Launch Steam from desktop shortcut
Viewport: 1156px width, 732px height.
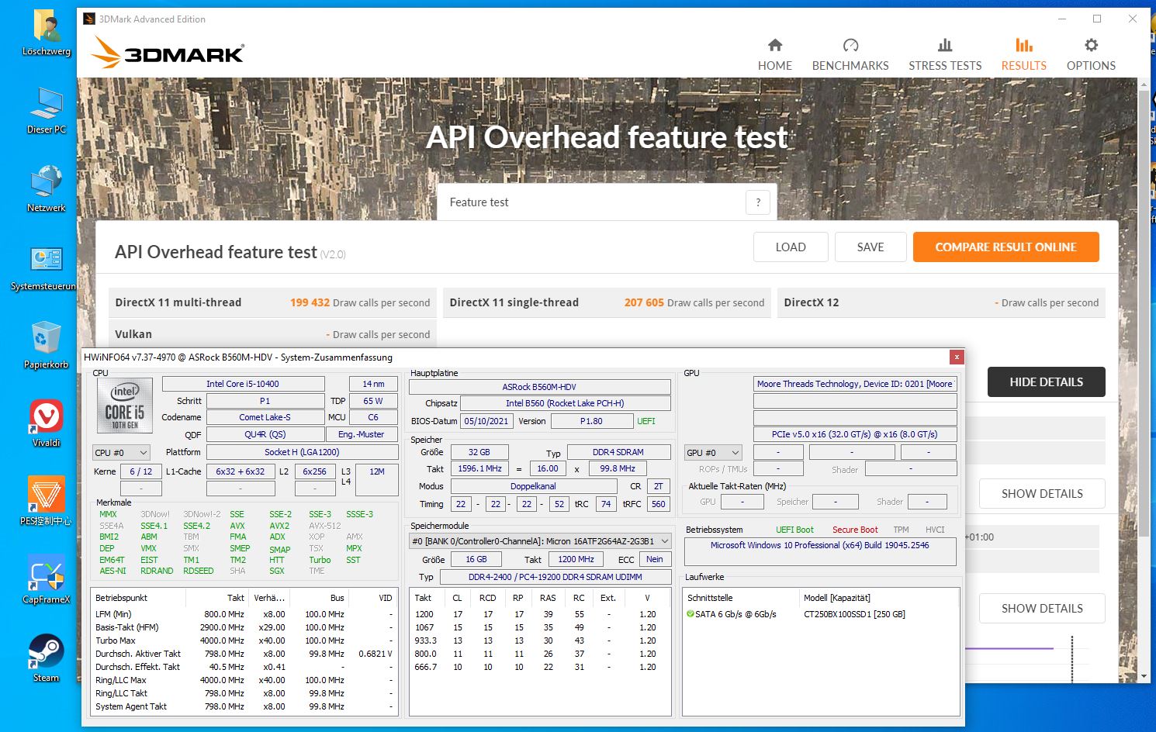tap(46, 652)
